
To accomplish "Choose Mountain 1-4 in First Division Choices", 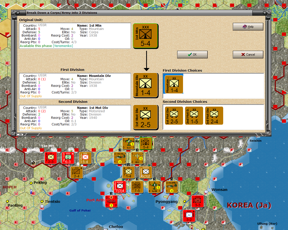I will point(174,84).
